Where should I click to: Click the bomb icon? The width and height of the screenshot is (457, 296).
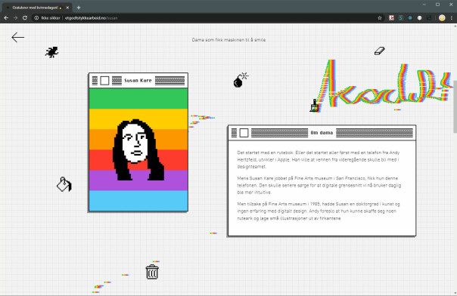click(x=241, y=80)
